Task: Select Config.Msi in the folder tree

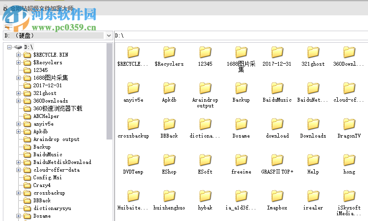Action: click(x=47, y=177)
